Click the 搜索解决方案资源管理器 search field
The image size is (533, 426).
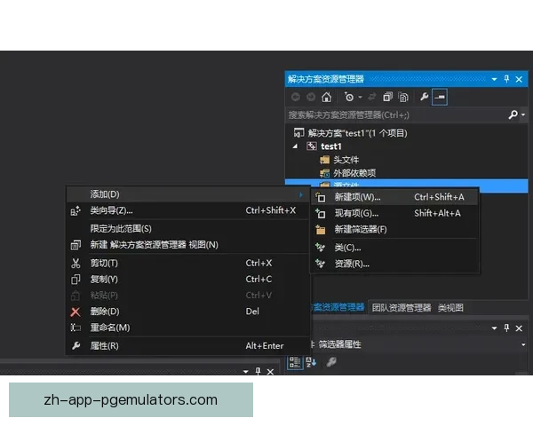tap(396, 115)
